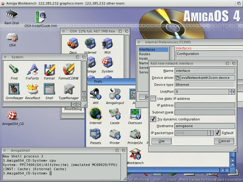Click Use button in network interface dialog

pyautogui.click(x=162, y=141)
